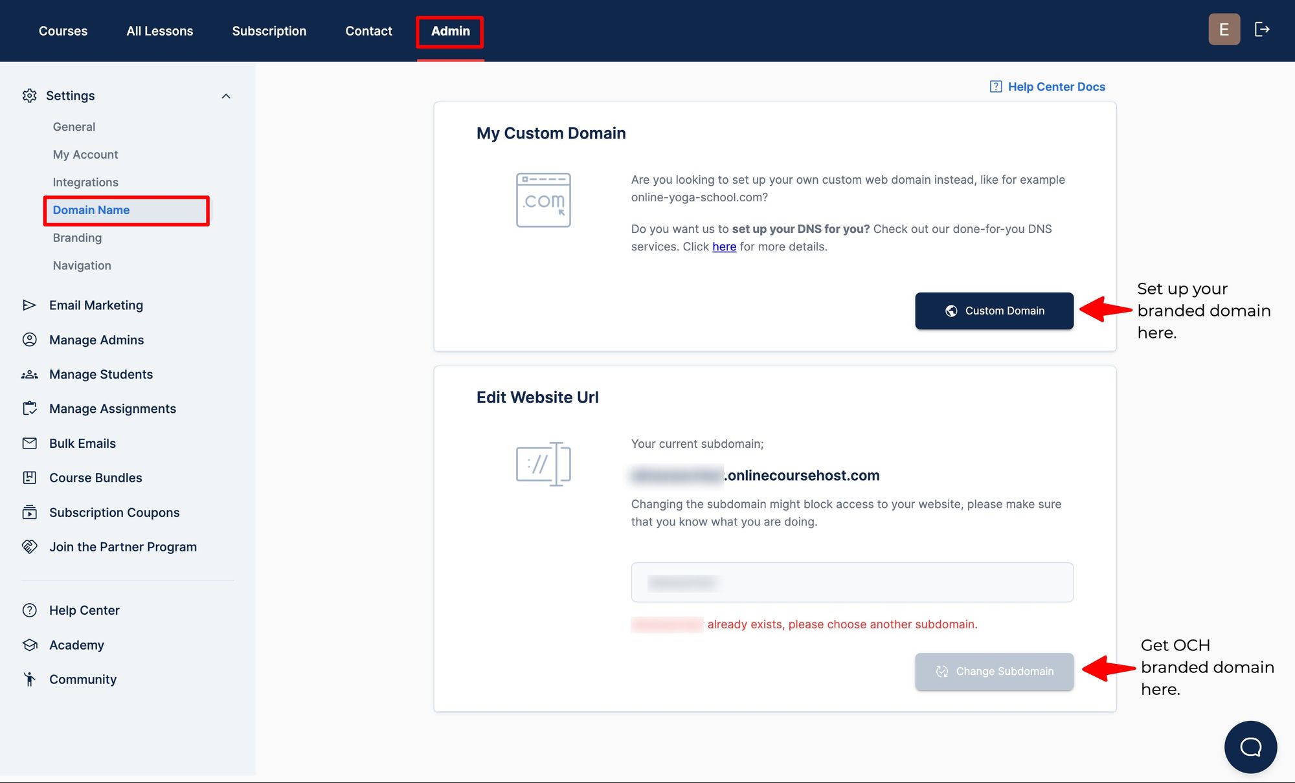Click the user avatar E

(x=1224, y=29)
